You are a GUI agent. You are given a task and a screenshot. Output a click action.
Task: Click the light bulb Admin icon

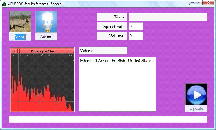(x=46, y=22)
